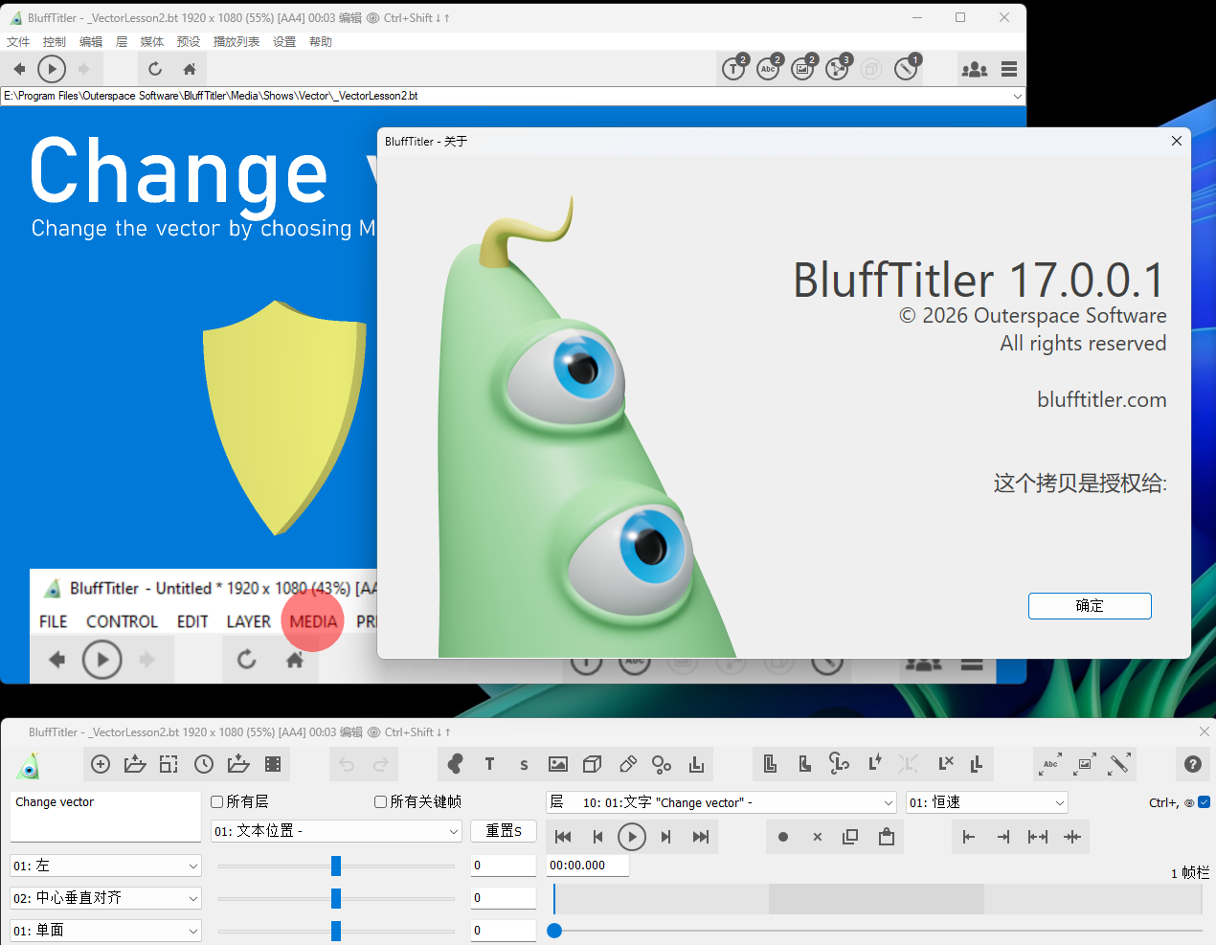
Task: Toggle the checkbox next to Ctrl+
Action: tap(1205, 802)
